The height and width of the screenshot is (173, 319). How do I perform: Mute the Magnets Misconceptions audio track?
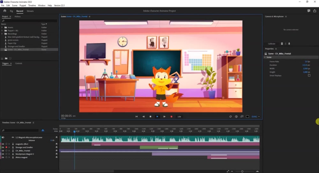coord(3,137)
